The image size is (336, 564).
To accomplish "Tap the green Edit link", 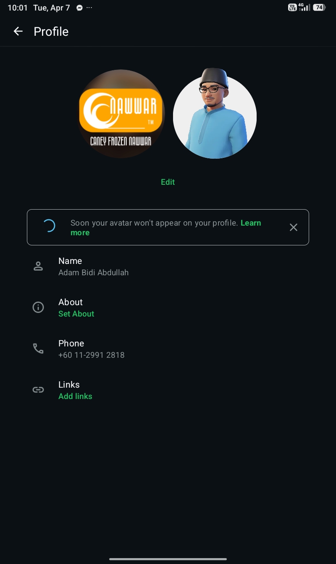I will [x=168, y=182].
